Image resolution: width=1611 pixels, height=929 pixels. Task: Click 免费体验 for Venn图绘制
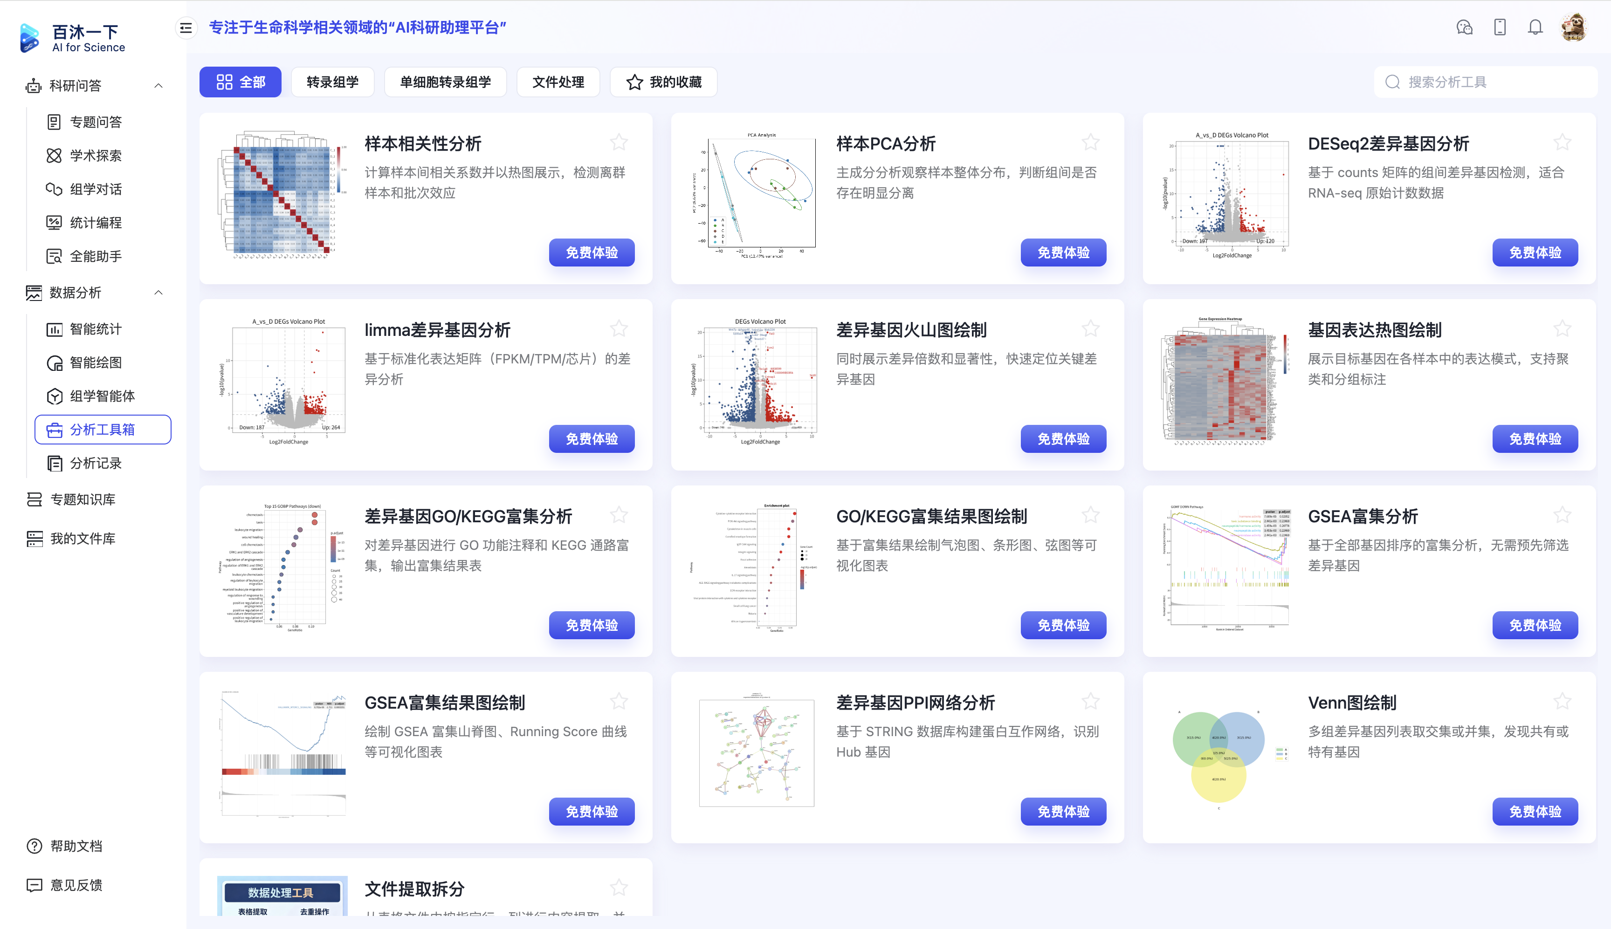1535,812
